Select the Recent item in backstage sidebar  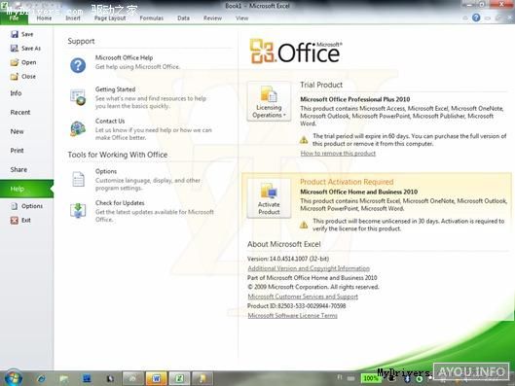20,112
